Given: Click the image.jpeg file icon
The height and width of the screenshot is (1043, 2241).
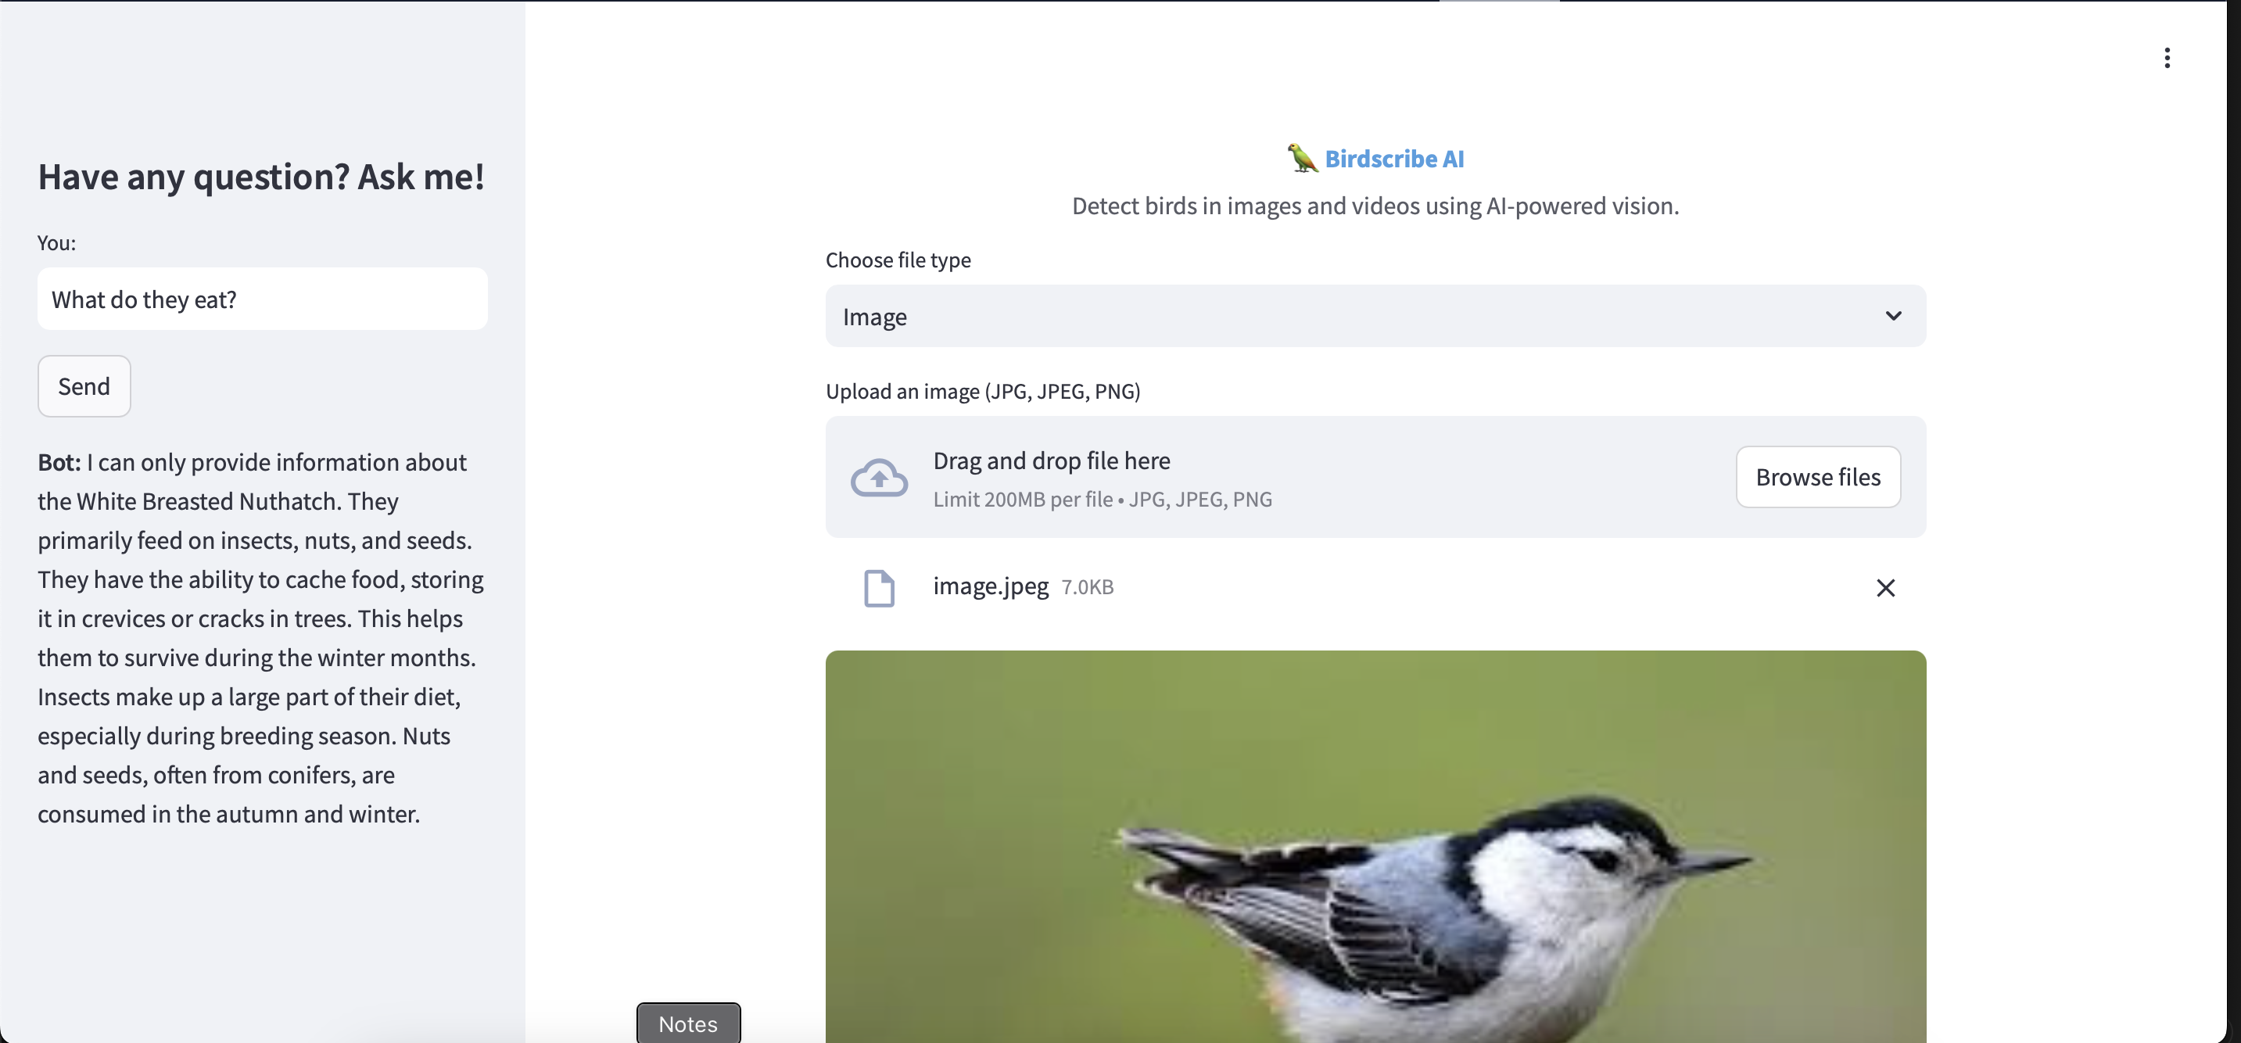Looking at the screenshot, I should tap(879, 589).
